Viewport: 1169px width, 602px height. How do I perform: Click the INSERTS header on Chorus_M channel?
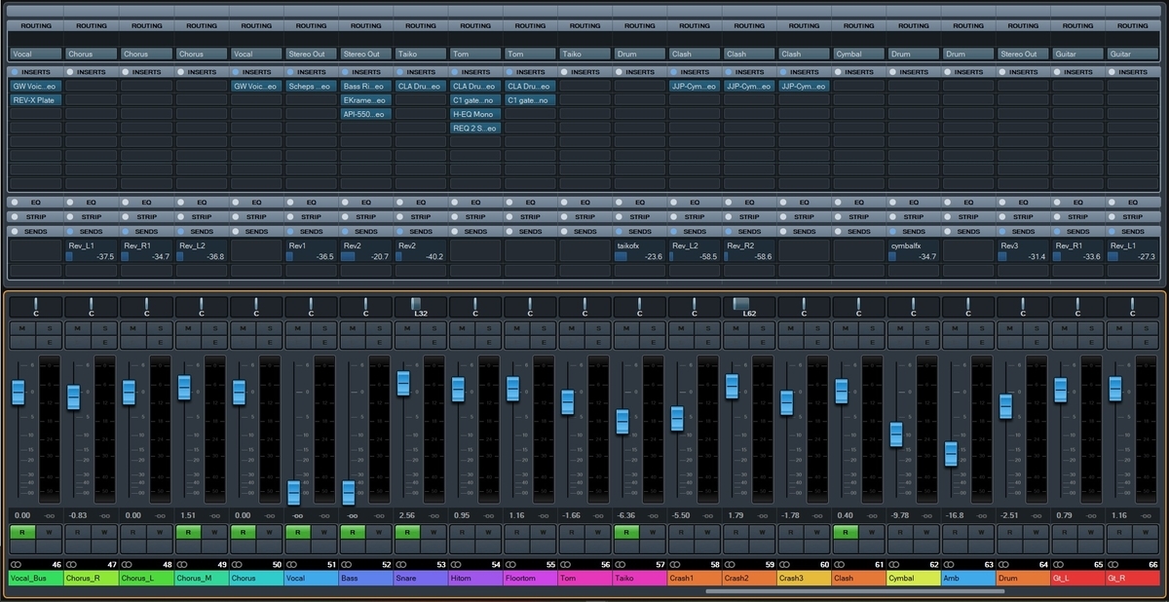(202, 72)
